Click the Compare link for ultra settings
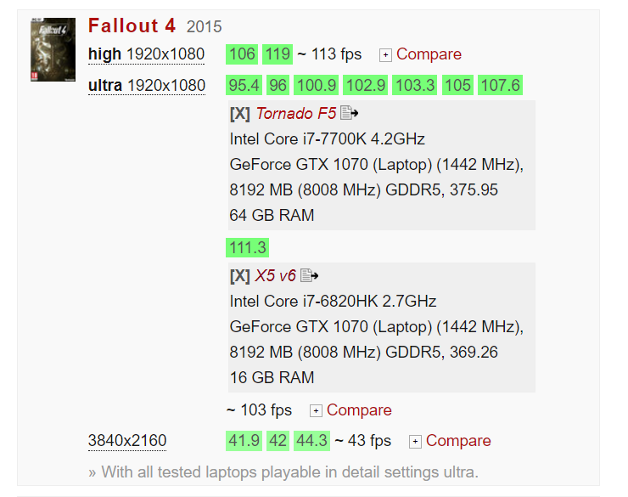The height and width of the screenshot is (497, 628). click(359, 410)
